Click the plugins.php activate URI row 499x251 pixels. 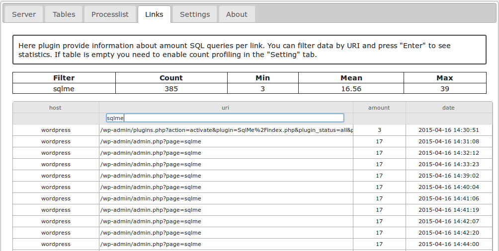point(226,130)
